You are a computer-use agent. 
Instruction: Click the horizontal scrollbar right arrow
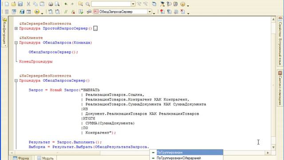point(268,153)
